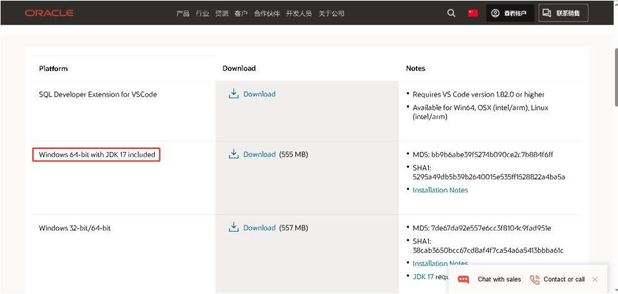
Task: Click the (555 MB) size text
Action: (x=293, y=154)
